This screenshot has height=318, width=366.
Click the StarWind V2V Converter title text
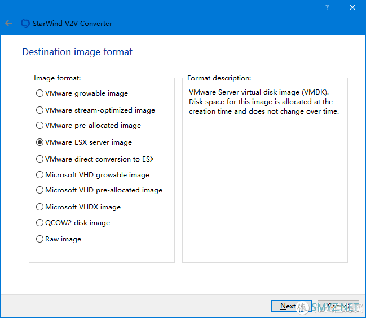coord(73,24)
